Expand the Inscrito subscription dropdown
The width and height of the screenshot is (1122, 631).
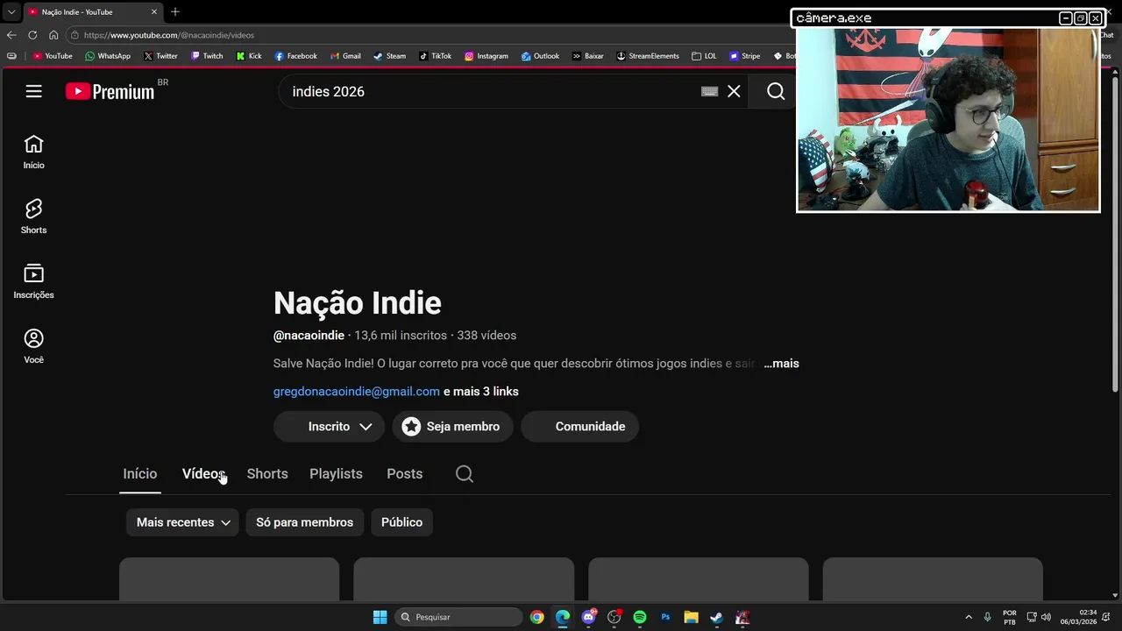point(329,427)
